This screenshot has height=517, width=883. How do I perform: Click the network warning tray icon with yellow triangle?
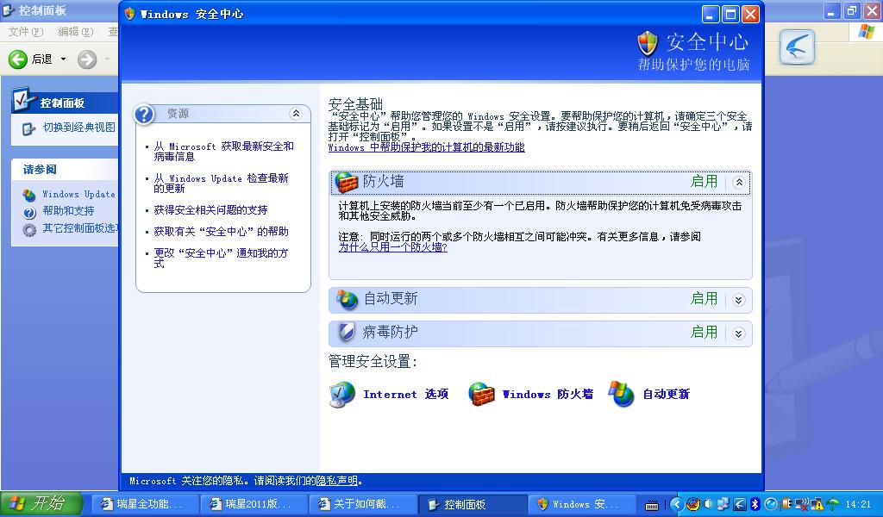(817, 504)
